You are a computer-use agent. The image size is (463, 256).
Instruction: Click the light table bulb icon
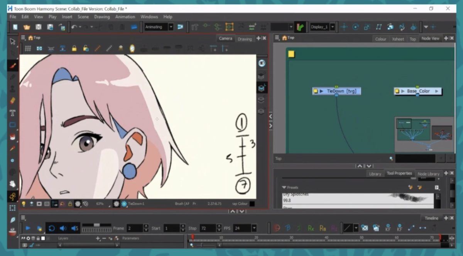coord(23,204)
